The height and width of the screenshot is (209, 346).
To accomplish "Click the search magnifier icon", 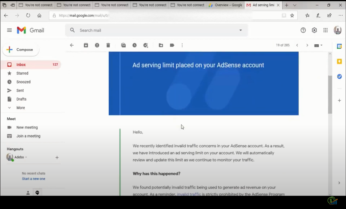I will (72, 30).
